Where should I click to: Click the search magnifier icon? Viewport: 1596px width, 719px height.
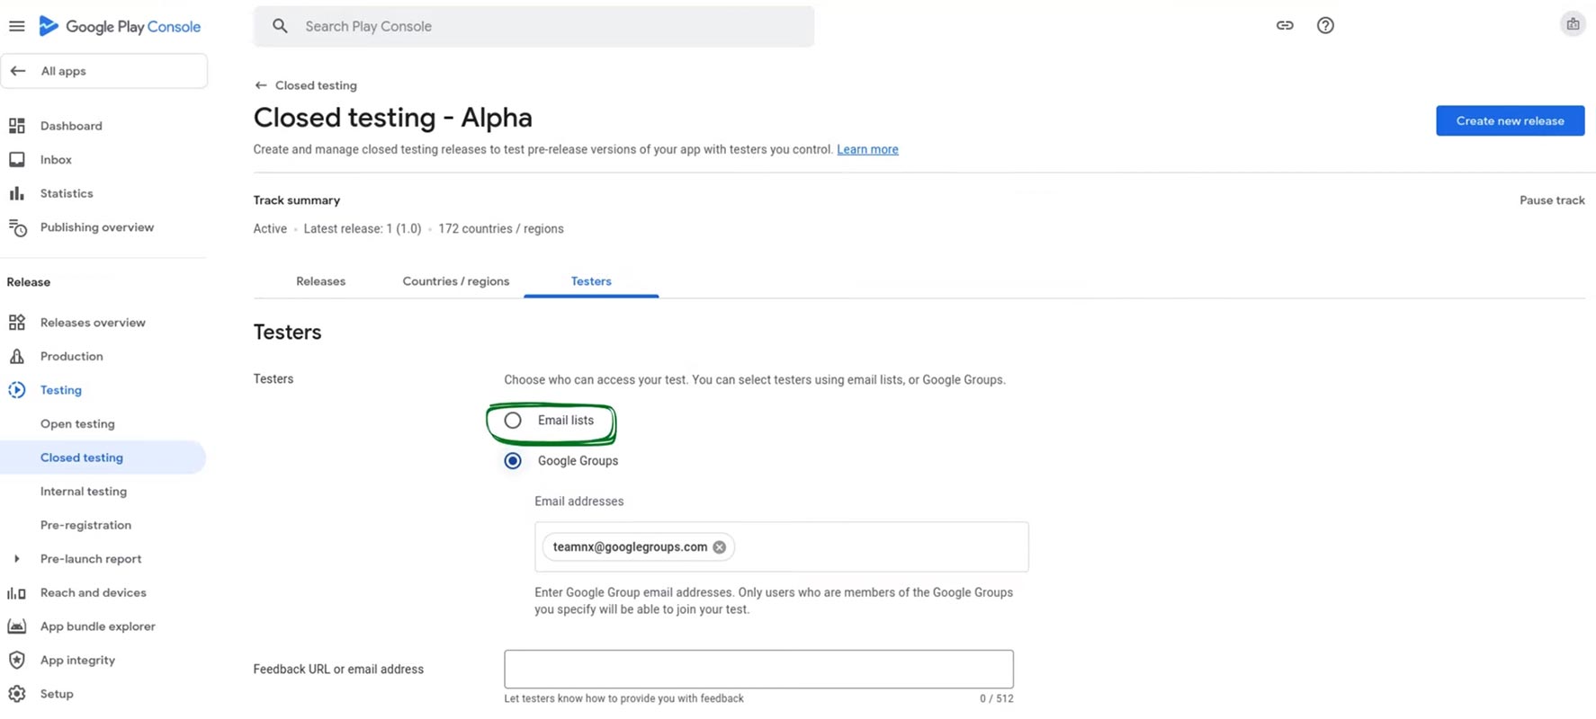pos(281,26)
